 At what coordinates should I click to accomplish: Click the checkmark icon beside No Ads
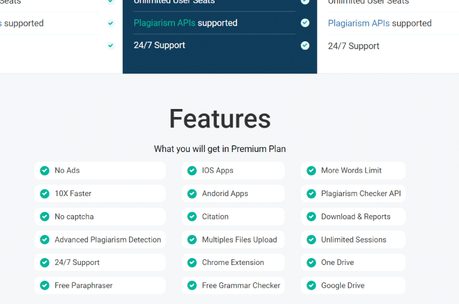coord(45,170)
